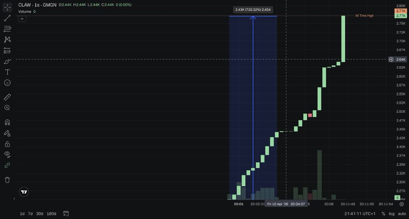Select the 30d date range

click(x=40, y=214)
